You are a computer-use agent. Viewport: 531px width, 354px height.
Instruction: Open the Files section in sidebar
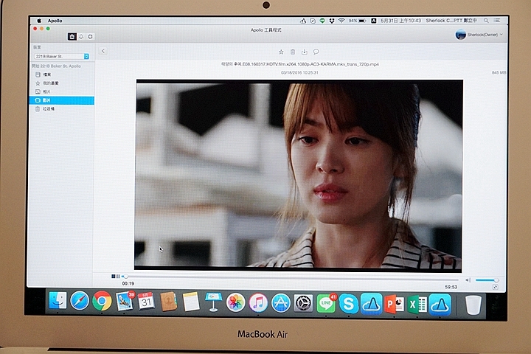point(61,74)
